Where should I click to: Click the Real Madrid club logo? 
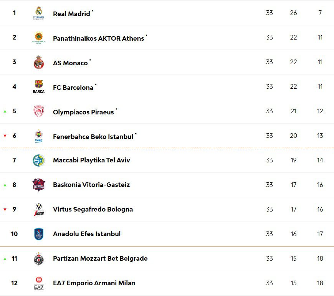coord(39,13)
